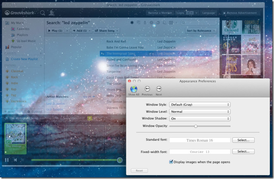Open Language menu in header
This screenshot has width=274, height=179.
pyautogui.click(x=208, y=13)
